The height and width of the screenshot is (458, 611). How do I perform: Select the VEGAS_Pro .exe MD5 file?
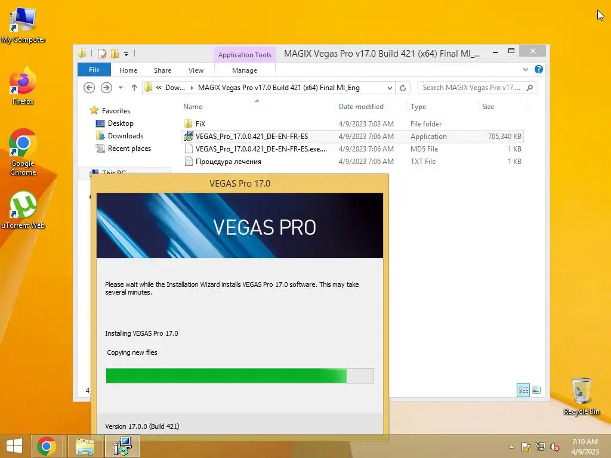click(x=352, y=148)
